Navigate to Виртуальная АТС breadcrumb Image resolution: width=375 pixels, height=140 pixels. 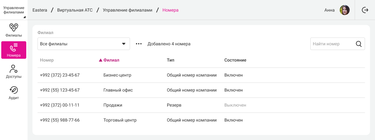coord(75,10)
